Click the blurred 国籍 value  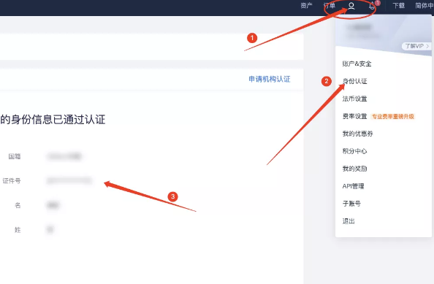(x=64, y=156)
